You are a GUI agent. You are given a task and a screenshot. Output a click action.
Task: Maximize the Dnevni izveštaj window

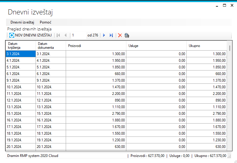click(x=224, y=5)
